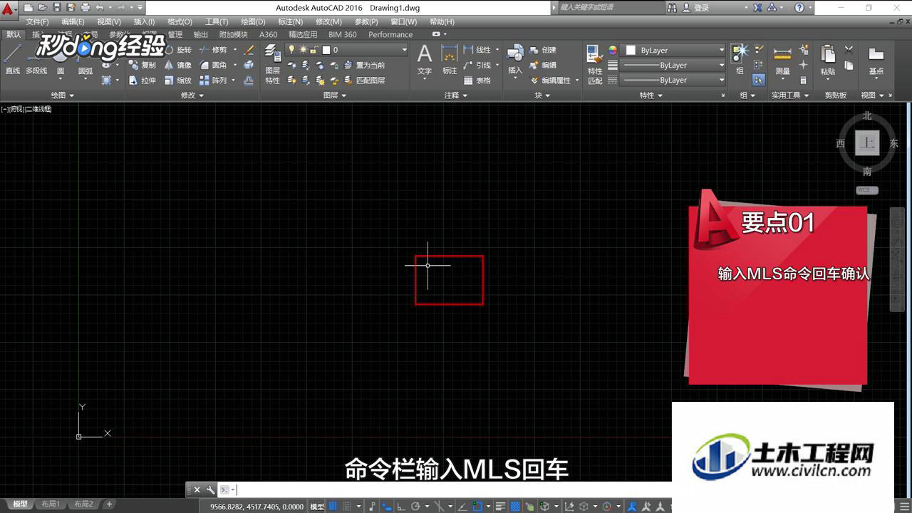
Task: Select the Line (直线) drawing tool
Action: click(x=13, y=59)
